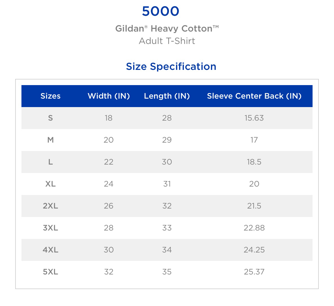The width and height of the screenshot is (334, 306).
Task: Click the 15.63 sleeve value for S
Action: [x=254, y=118]
